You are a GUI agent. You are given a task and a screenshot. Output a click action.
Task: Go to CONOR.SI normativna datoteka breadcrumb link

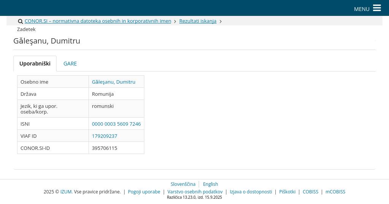[x=98, y=21]
